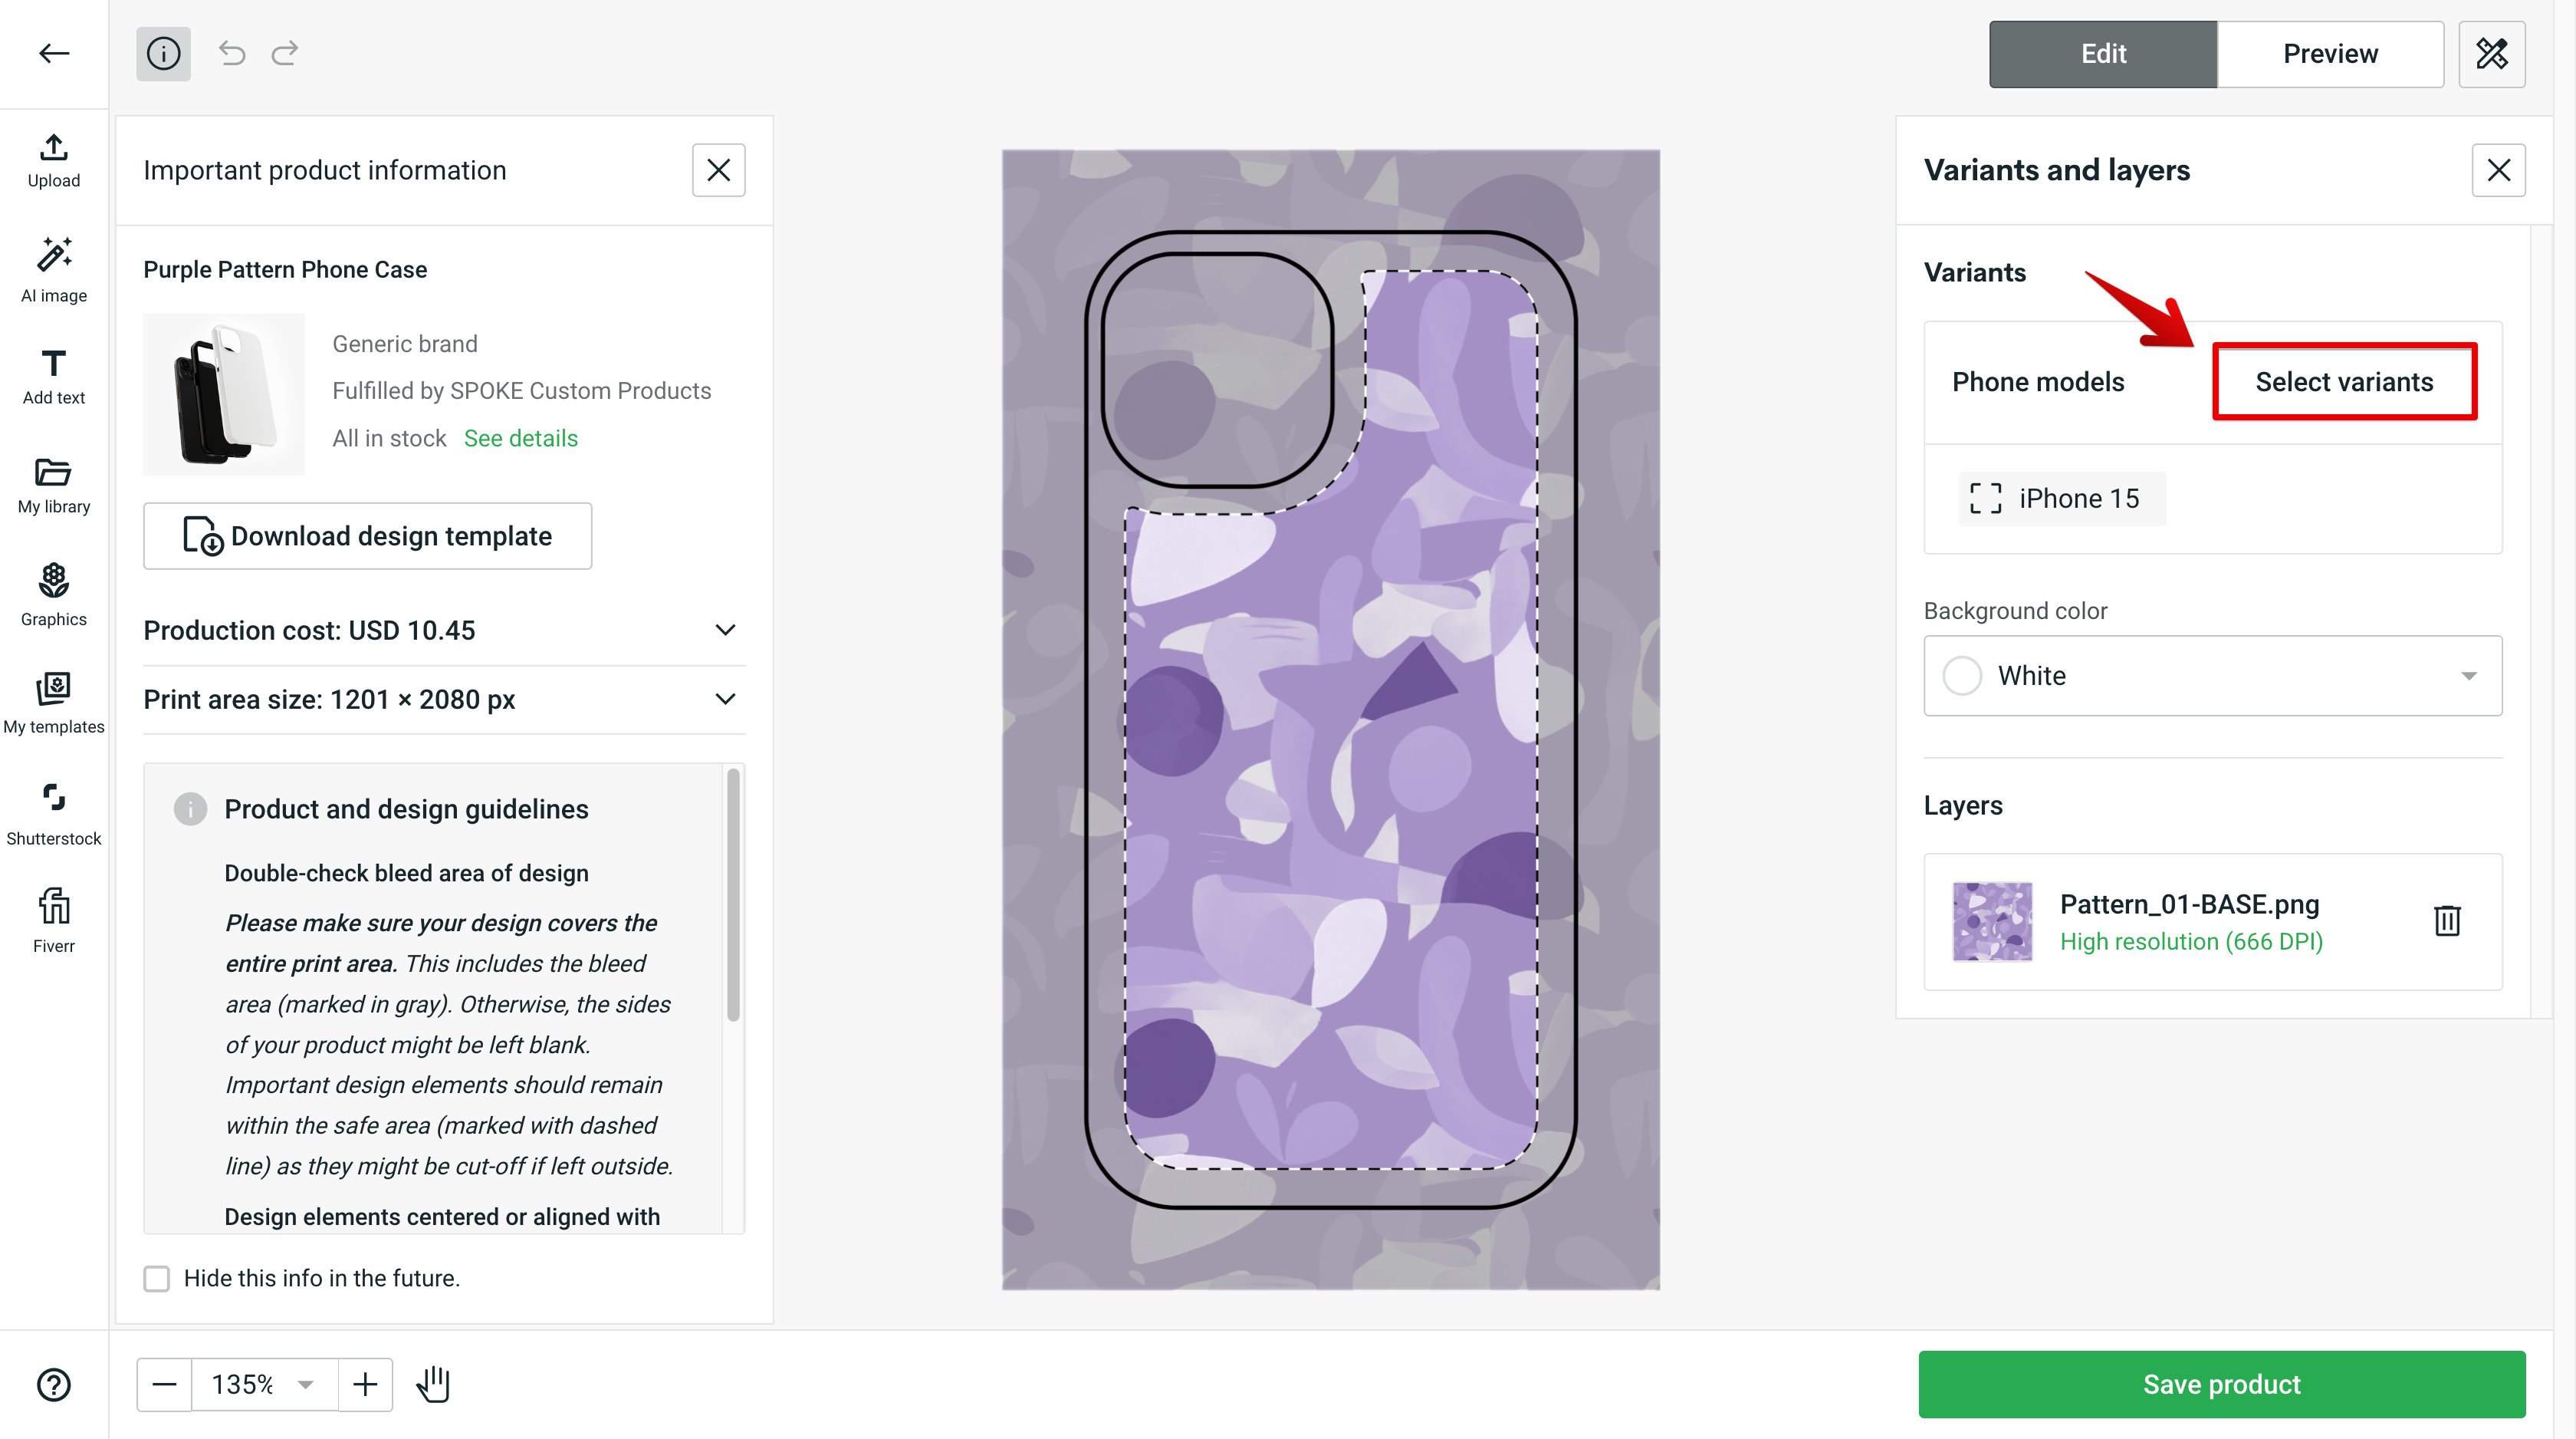Select the Add text tool

(54, 377)
